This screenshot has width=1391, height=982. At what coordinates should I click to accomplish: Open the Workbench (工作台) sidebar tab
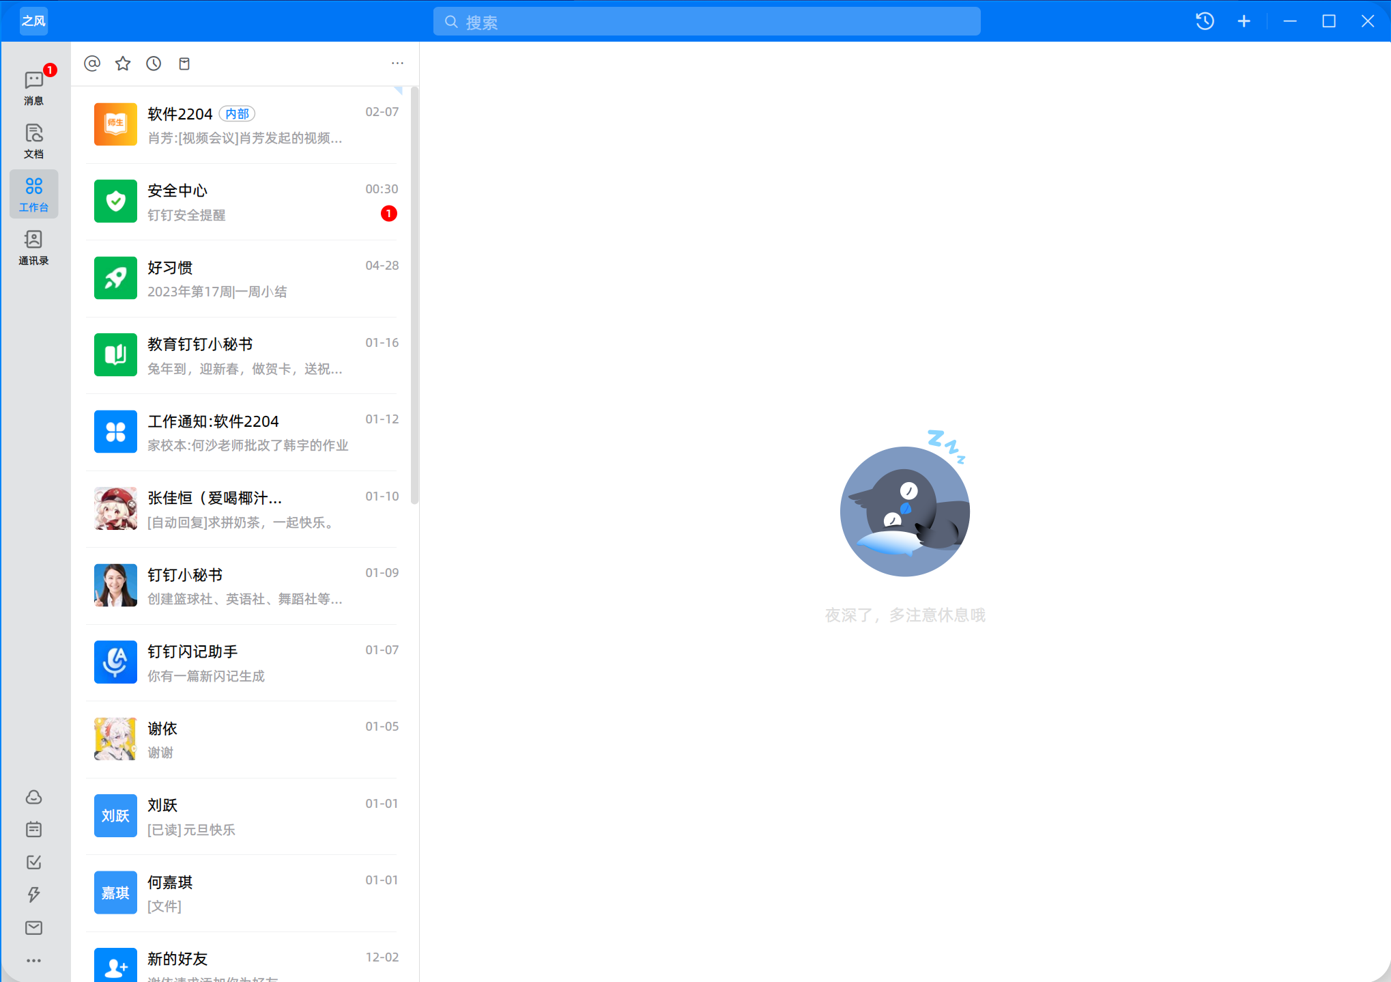click(x=33, y=194)
